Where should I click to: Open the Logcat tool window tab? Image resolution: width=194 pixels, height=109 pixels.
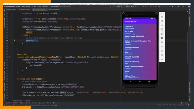pyautogui.click(x=42, y=103)
